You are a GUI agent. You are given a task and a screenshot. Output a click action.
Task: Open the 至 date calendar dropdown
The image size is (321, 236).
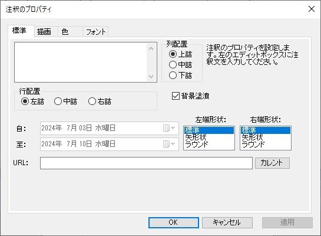(x=169, y=144)
